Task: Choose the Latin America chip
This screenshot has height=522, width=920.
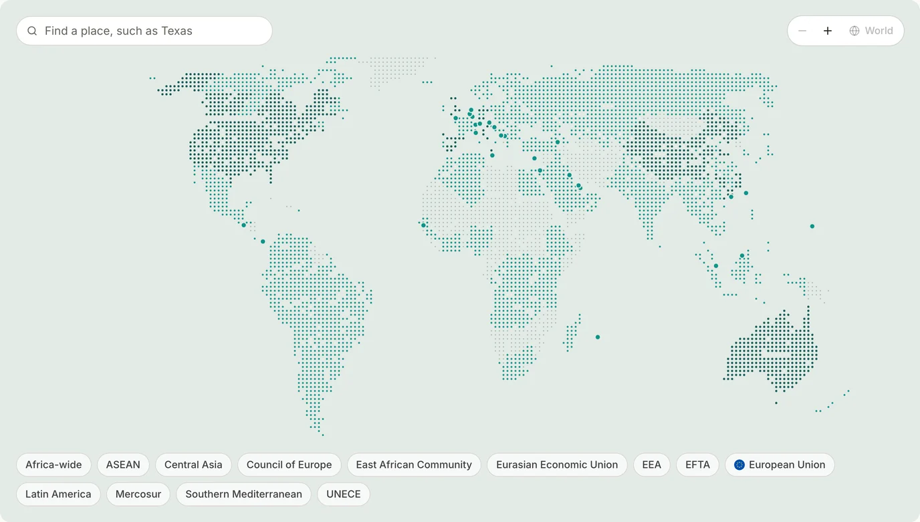Action: tap(58, 494)
